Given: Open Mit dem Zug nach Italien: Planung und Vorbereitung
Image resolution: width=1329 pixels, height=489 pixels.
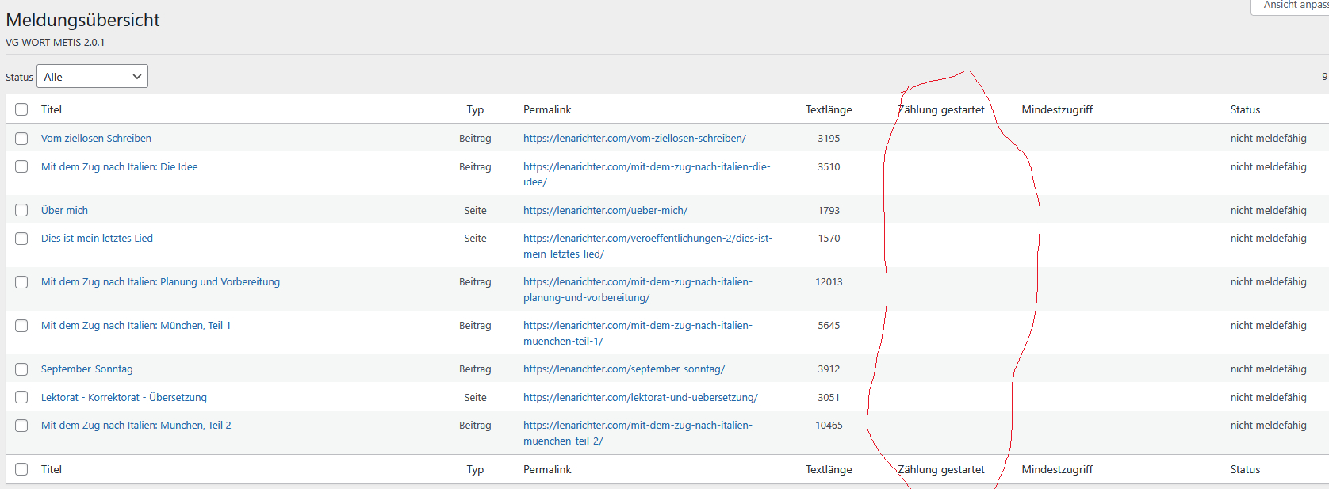Looking at the screenshot, I should pyautogui.click(x=160, y=281).
